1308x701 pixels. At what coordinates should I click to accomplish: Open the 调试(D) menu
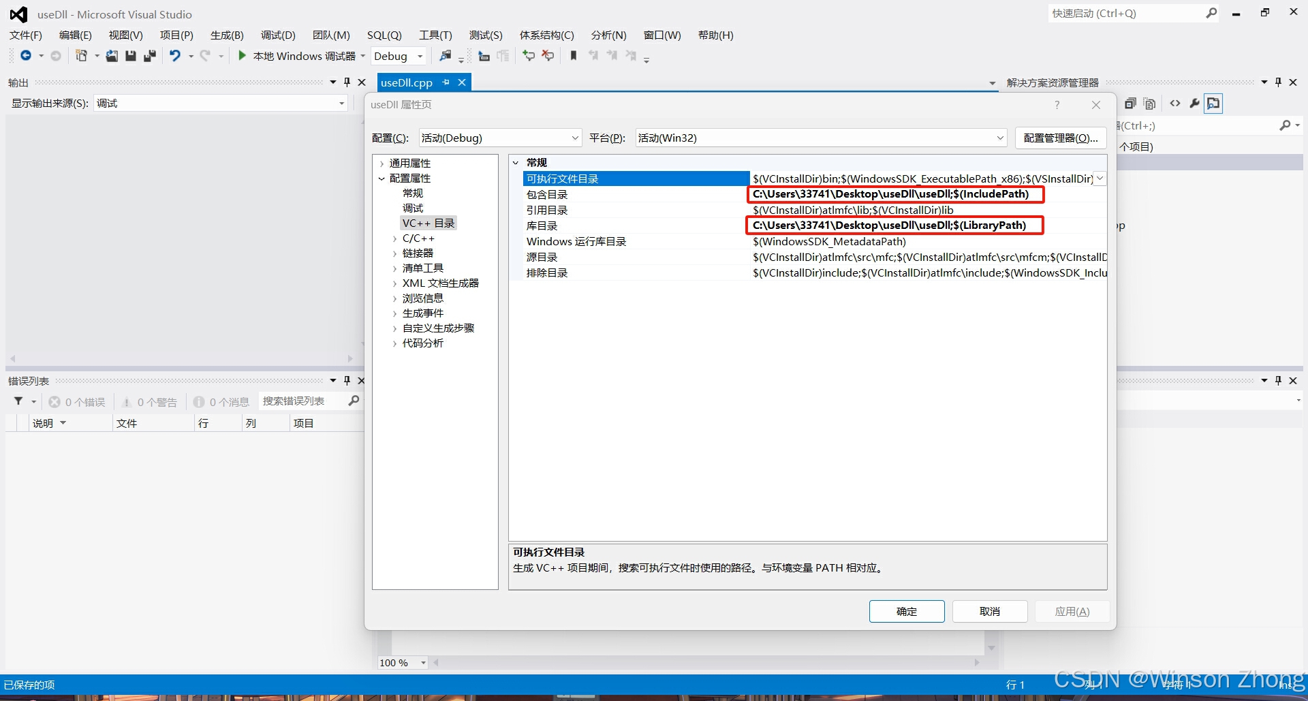[277, 35]
